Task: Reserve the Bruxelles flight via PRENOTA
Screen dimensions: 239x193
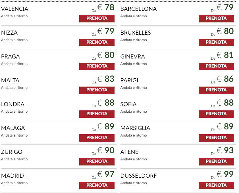Action: pyautogui.click(x=216, y=42)
